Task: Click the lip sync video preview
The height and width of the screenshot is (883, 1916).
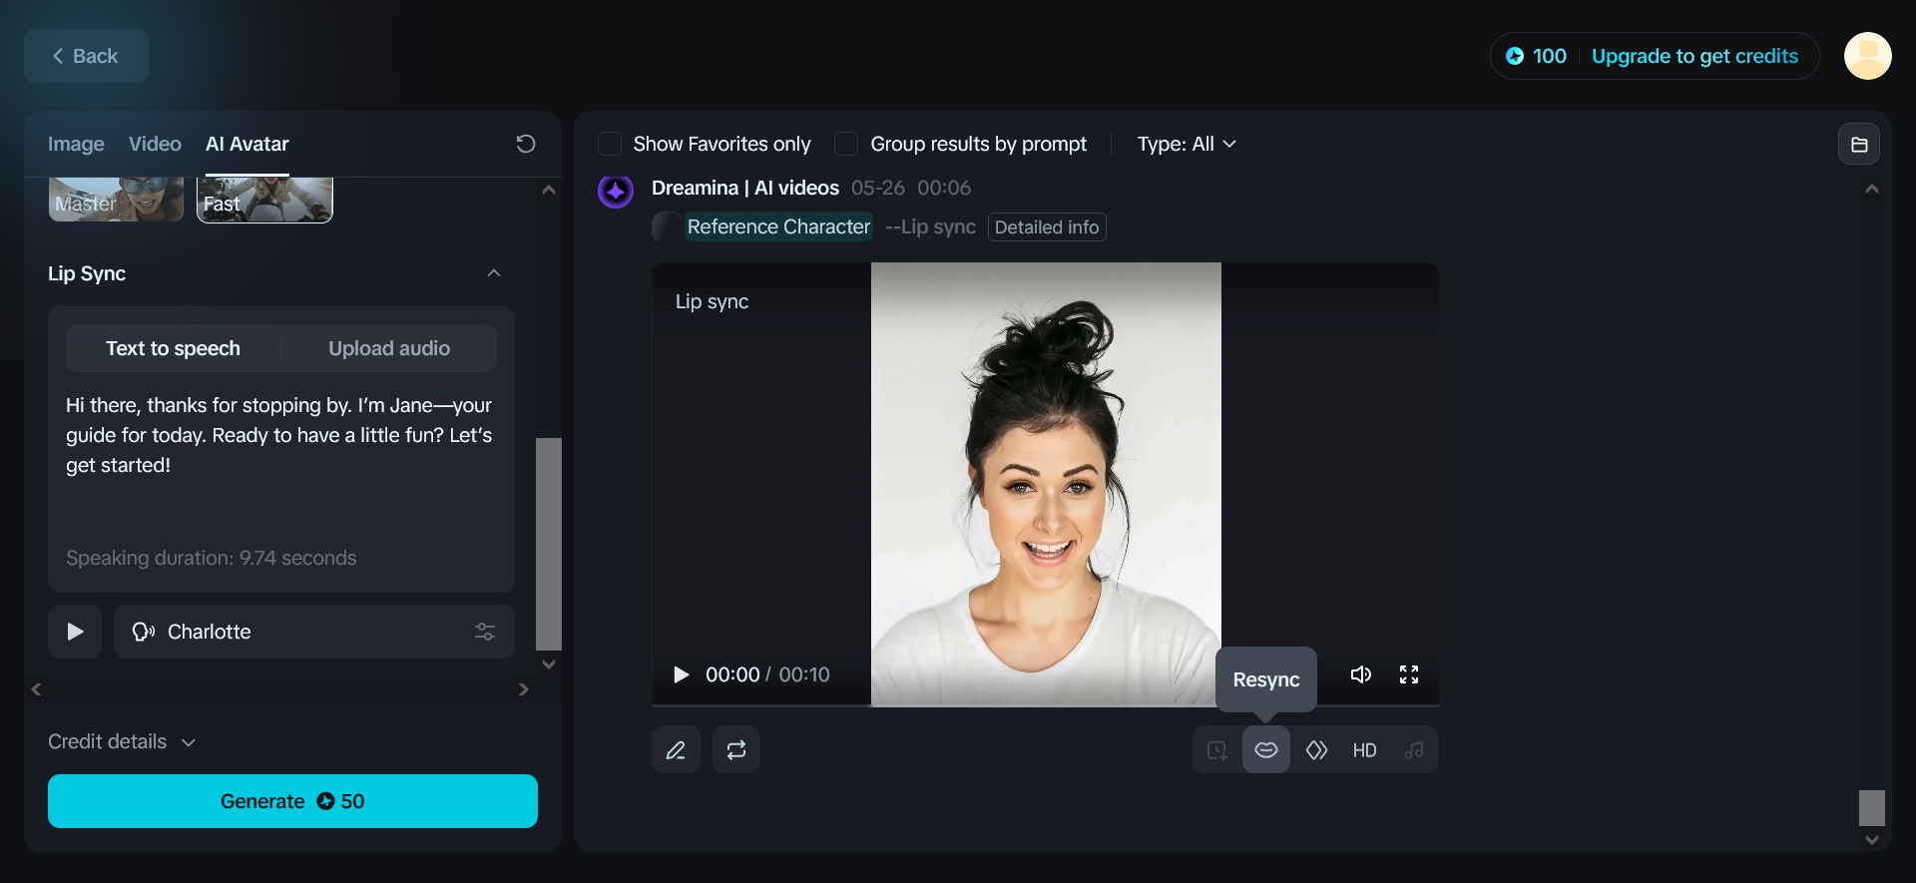Action: 1046,484
